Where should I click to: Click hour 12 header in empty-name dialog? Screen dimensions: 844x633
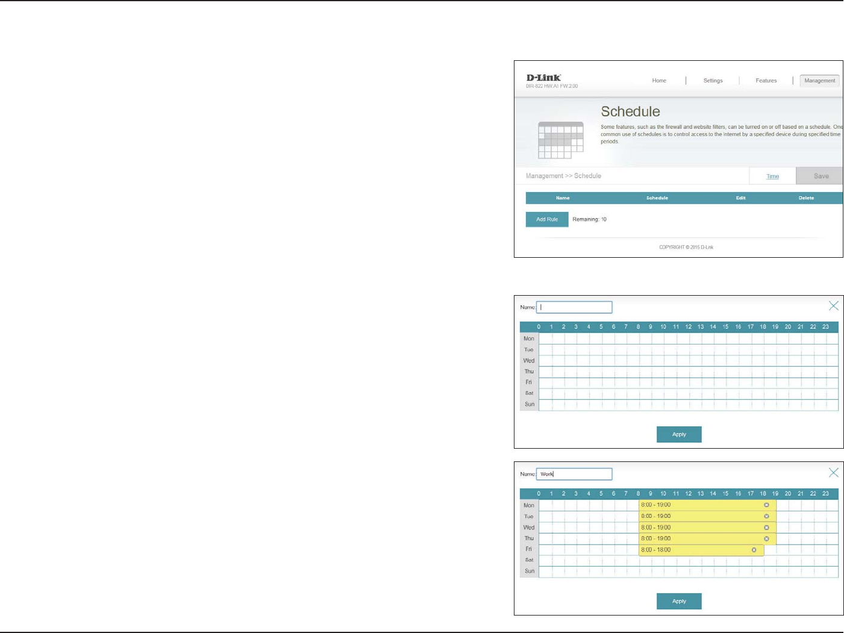coord(688,326)
